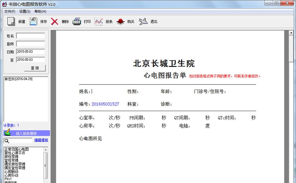
Task: Select record 林志玲[2016-04-29] in the list
Action: click(18, 79)
